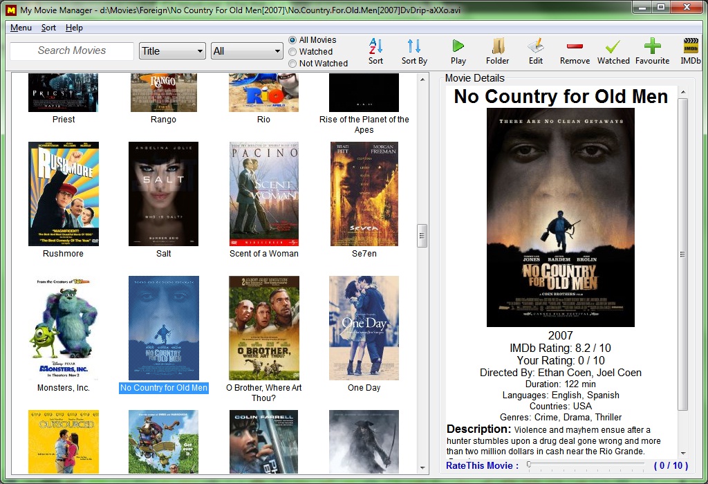Image resolution: width=708 pixels, height=484 pixels.
Task: Select the Scent of a Woman poster
Action: point(263,194)
